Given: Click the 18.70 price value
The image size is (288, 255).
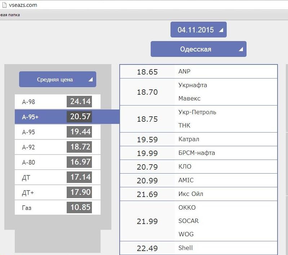Looking at the screenshot, I should pos(147,92).
